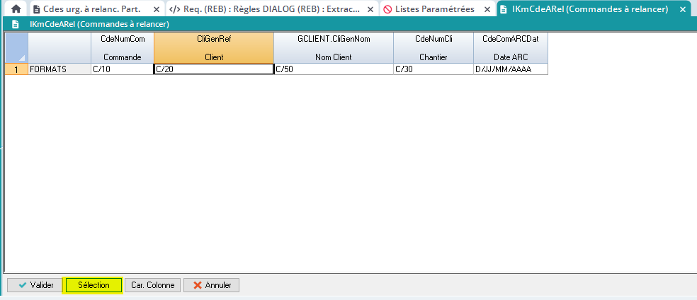Image resolution: width=697 pixels, height=300 pixels.
Task: Click the GCLIENT.CliGenNom column header
Action: tap(334, 48)
